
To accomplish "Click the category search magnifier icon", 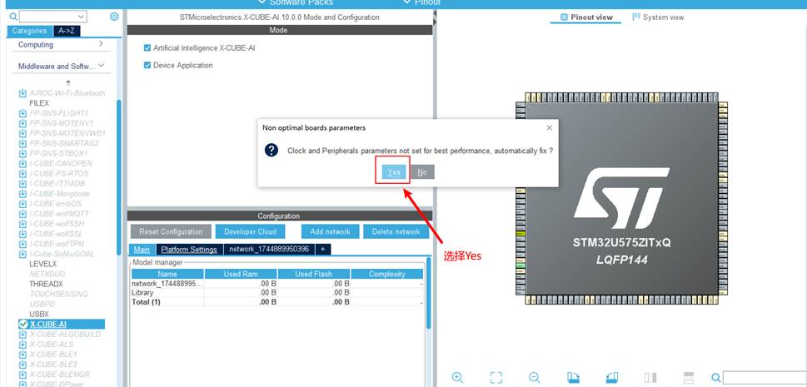I will [13, 17].
